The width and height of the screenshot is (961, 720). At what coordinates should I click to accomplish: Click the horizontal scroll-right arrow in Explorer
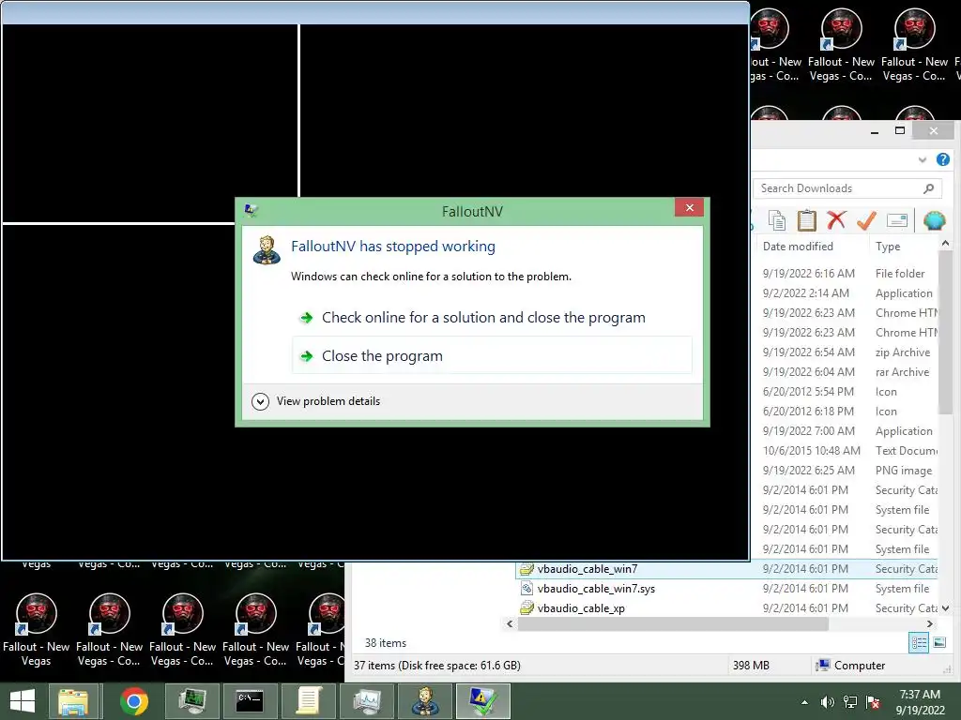[930, 623]
